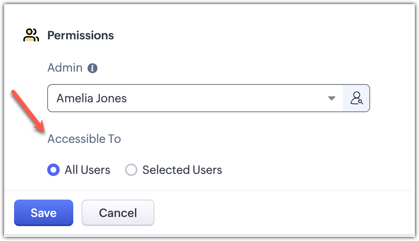
Task: Open the Amelia Jones combo box
Action: coord(195,99)
